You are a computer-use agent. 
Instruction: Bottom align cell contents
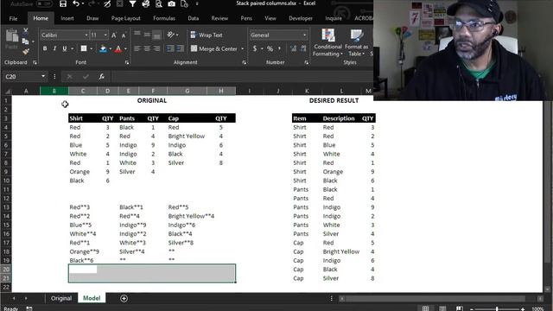click(x=156, y=35)
